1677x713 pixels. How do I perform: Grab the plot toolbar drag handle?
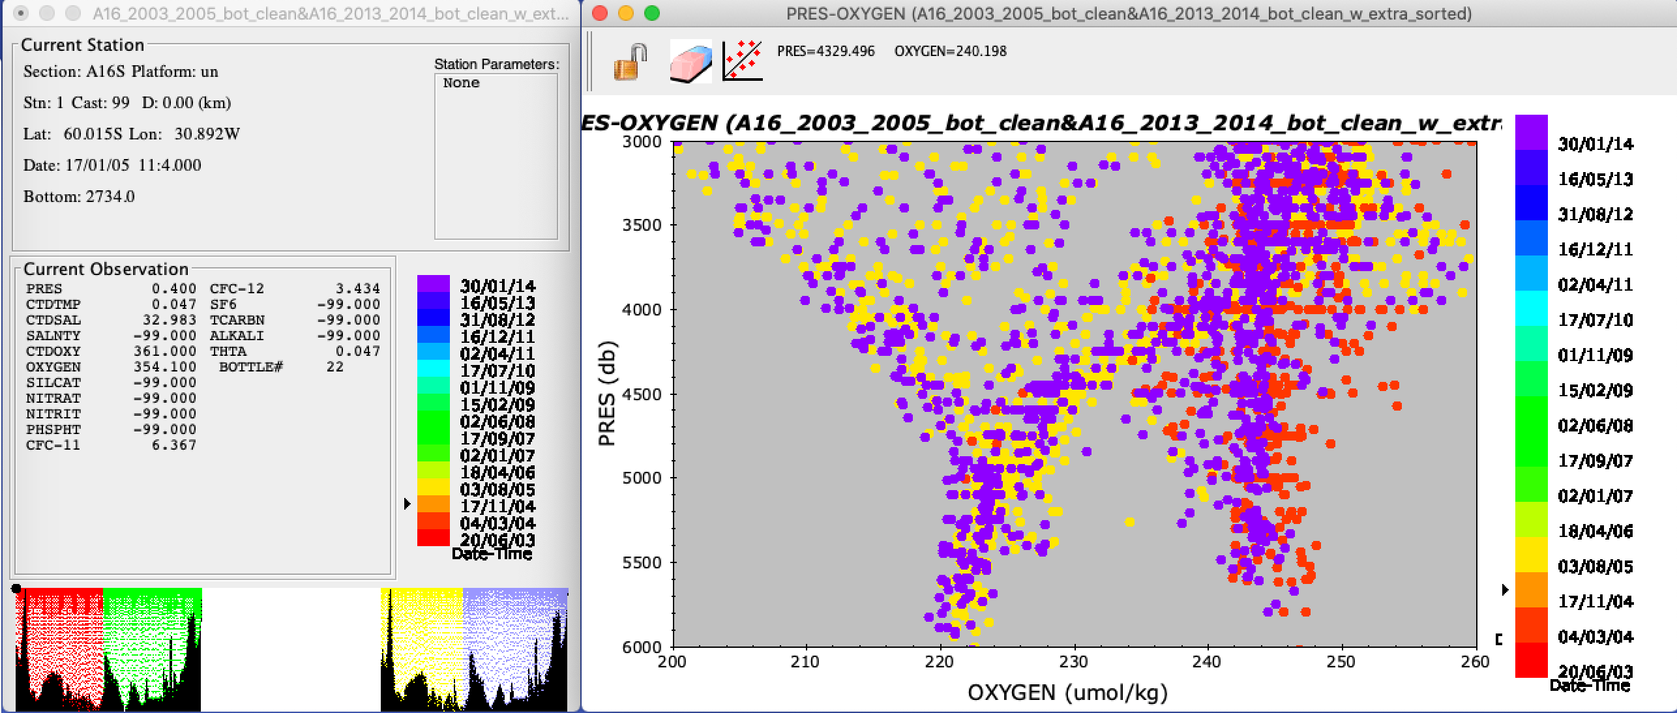point(589,61)
